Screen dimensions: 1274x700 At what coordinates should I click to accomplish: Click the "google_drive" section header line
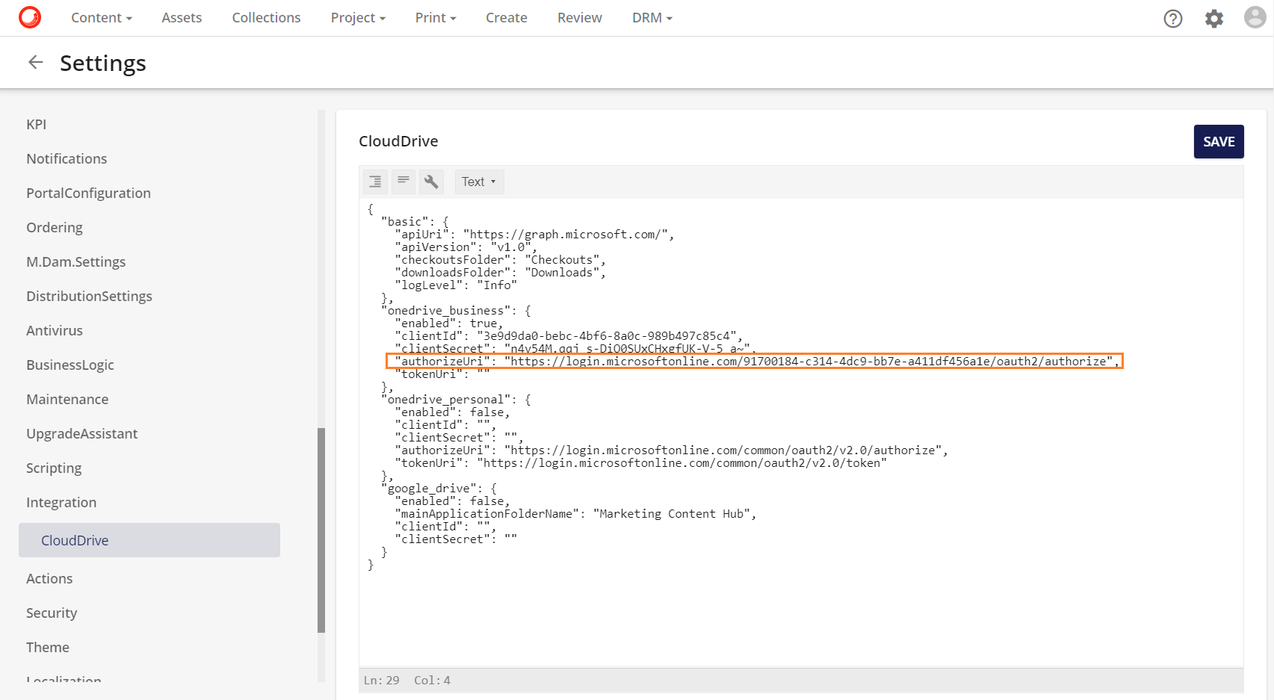[x=439, y=489]
